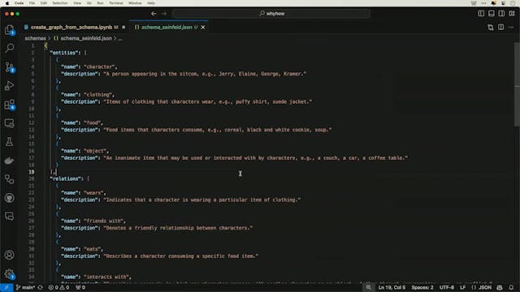
Task: Open the Remote Explorer view
Action: [9, 123]
